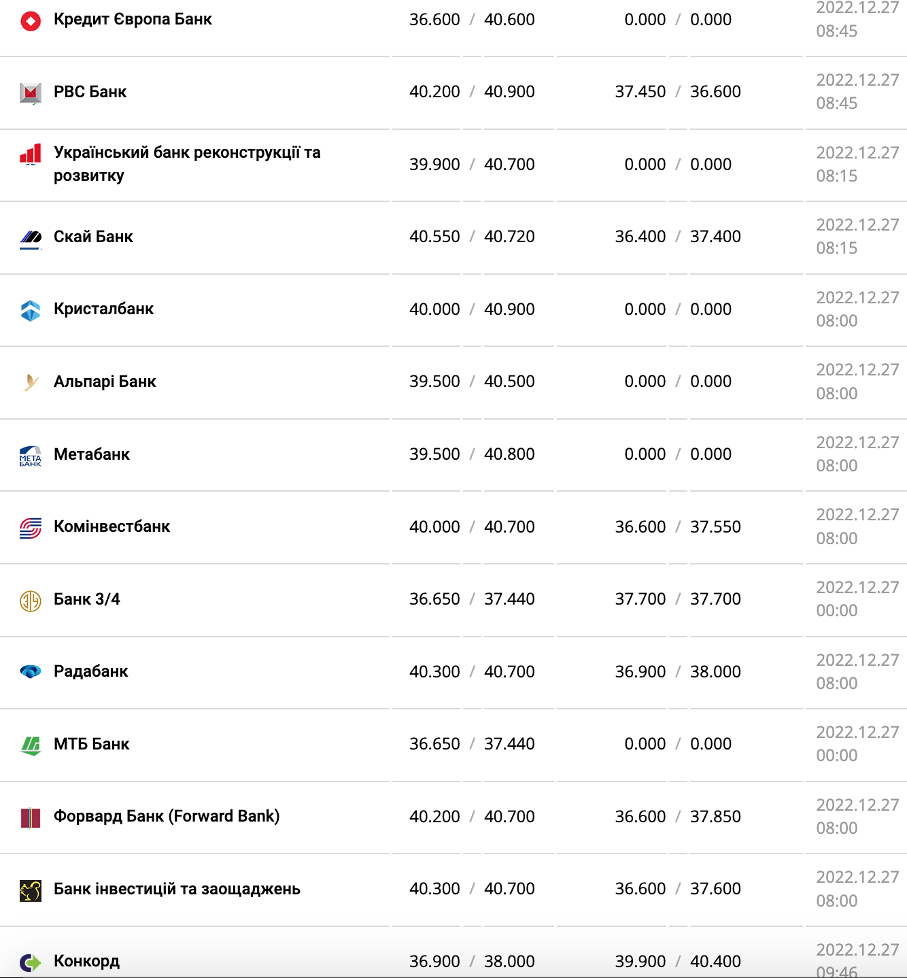
Task: Click the Кристалбанк diamond logo icon
Action: tap(31, 310)
